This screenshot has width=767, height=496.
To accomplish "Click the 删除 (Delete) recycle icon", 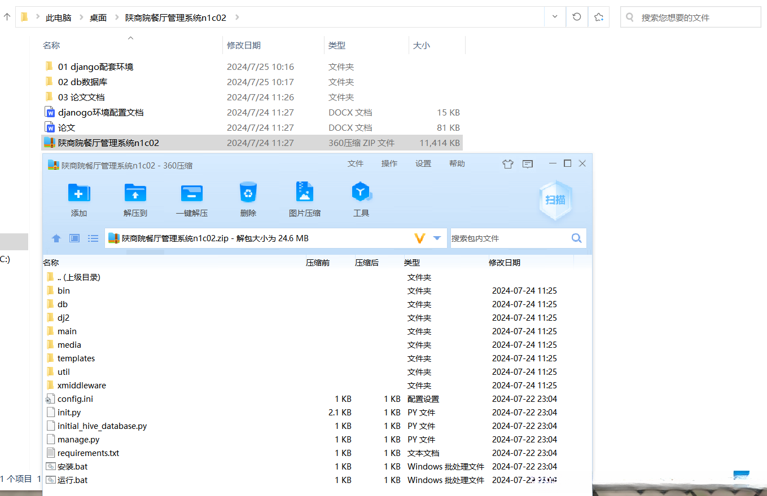I will [248, 193].
